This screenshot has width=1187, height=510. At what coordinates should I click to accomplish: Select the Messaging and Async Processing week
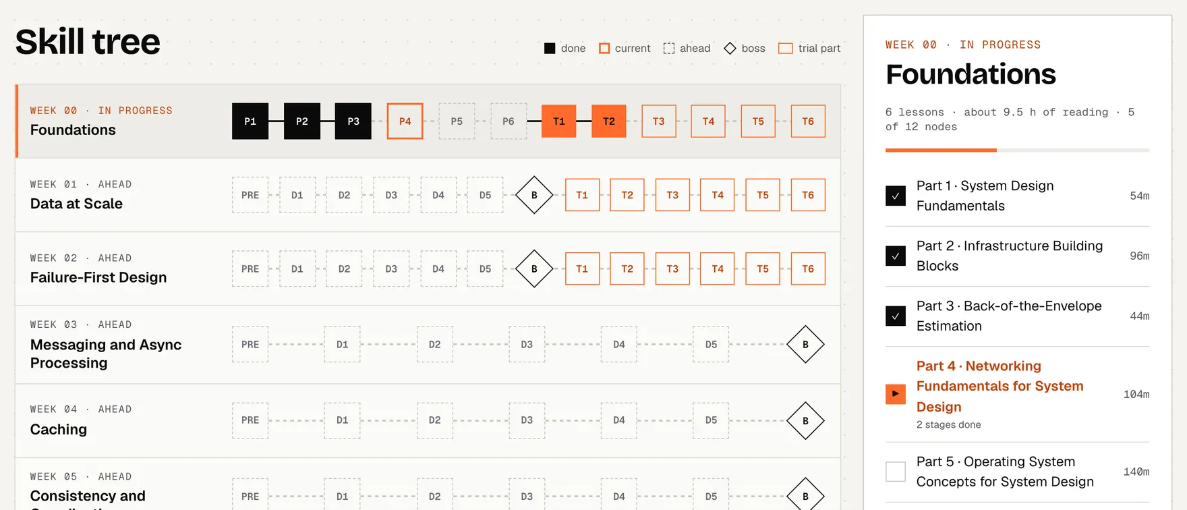pyautogui.click(x=106, y=353)
